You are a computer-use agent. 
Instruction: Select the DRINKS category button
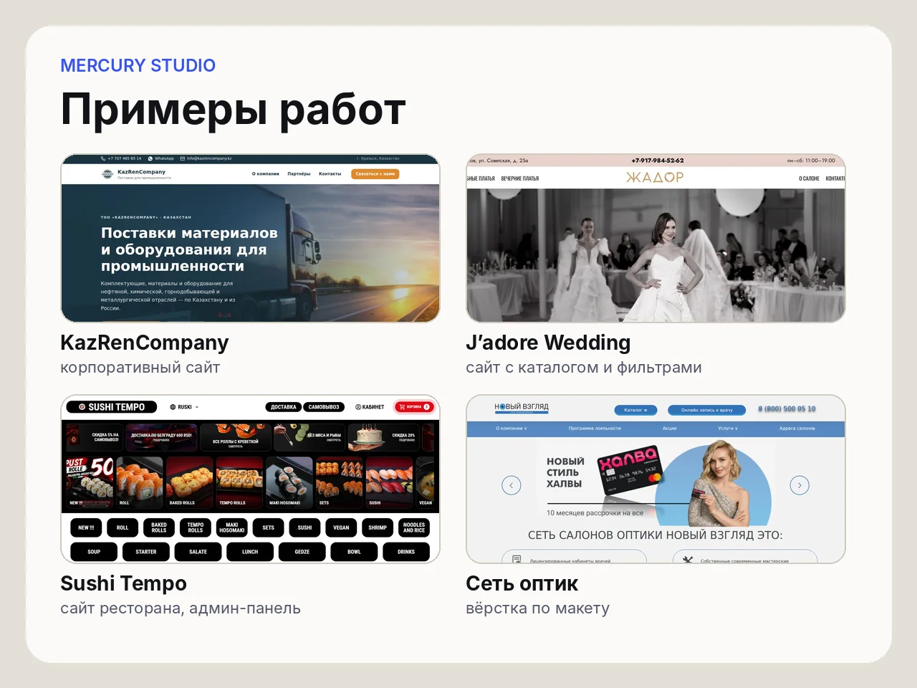(406, 552)
